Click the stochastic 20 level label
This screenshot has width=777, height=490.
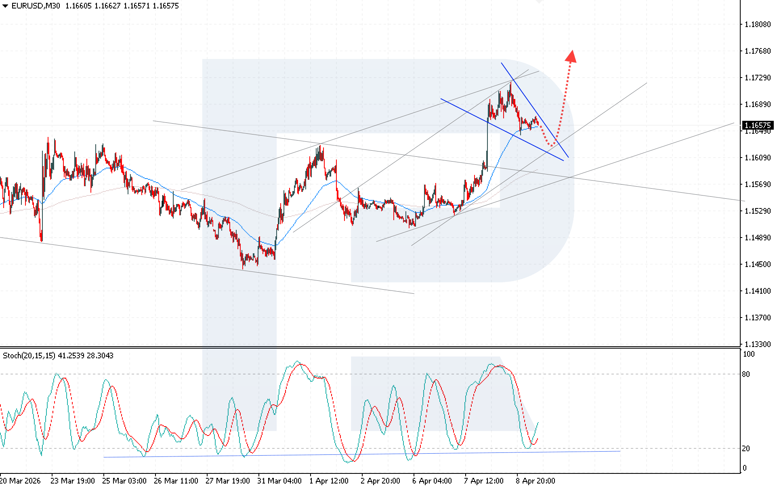[x=746, y=448]
